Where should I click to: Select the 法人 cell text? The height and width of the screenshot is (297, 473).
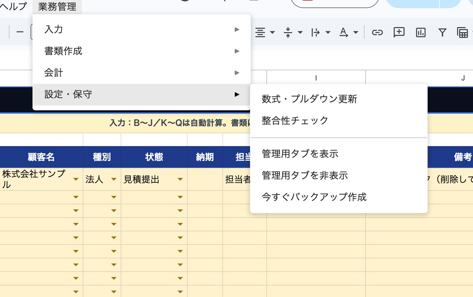[95, 180]
